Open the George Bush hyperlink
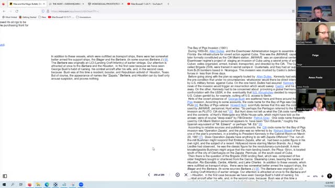 236,99
